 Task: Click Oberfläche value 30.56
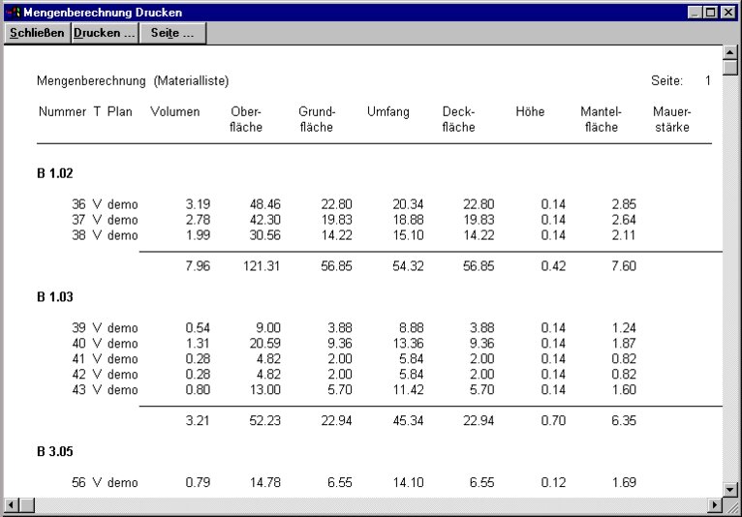pyautogui.click(x=265, y=235)
